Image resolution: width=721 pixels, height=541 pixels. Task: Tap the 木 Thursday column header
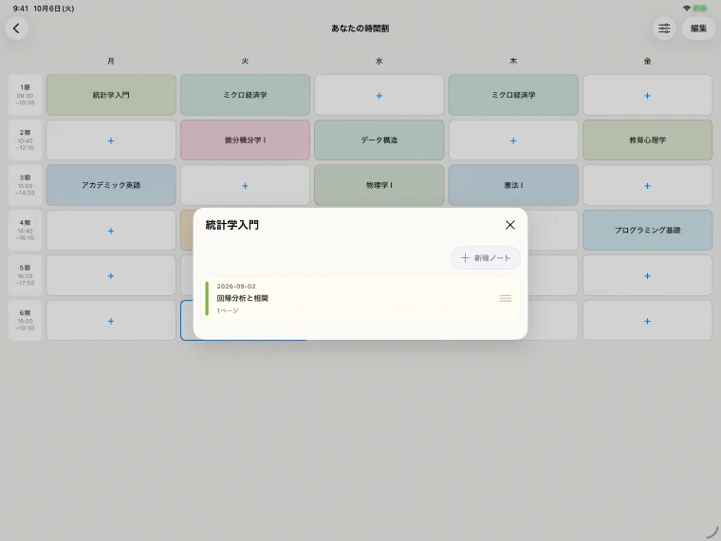pos(513,61)
